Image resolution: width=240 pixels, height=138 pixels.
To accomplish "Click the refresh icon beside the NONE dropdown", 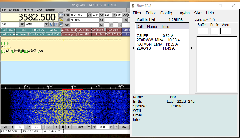I will coord(51,24).
